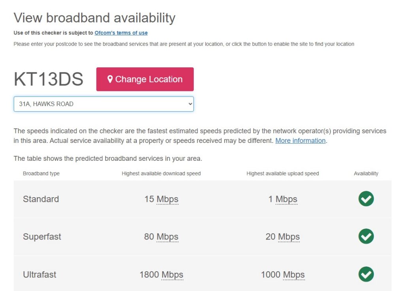Click the 80 Mbps download speed value

point(161,237)
